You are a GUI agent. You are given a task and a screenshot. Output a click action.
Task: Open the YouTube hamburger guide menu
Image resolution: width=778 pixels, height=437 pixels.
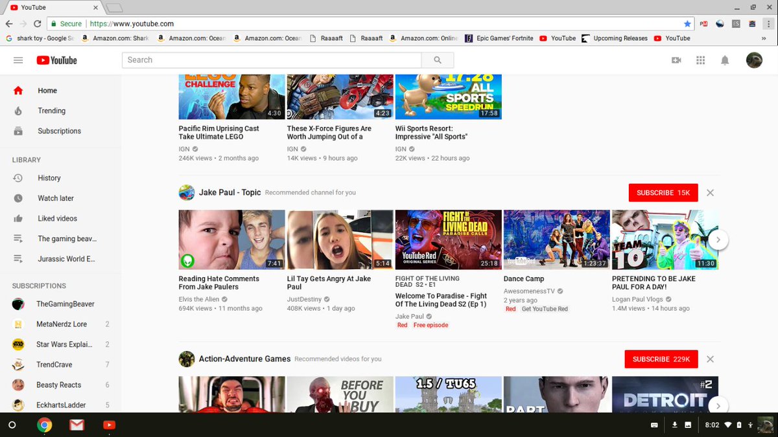(x=18, y=60)
